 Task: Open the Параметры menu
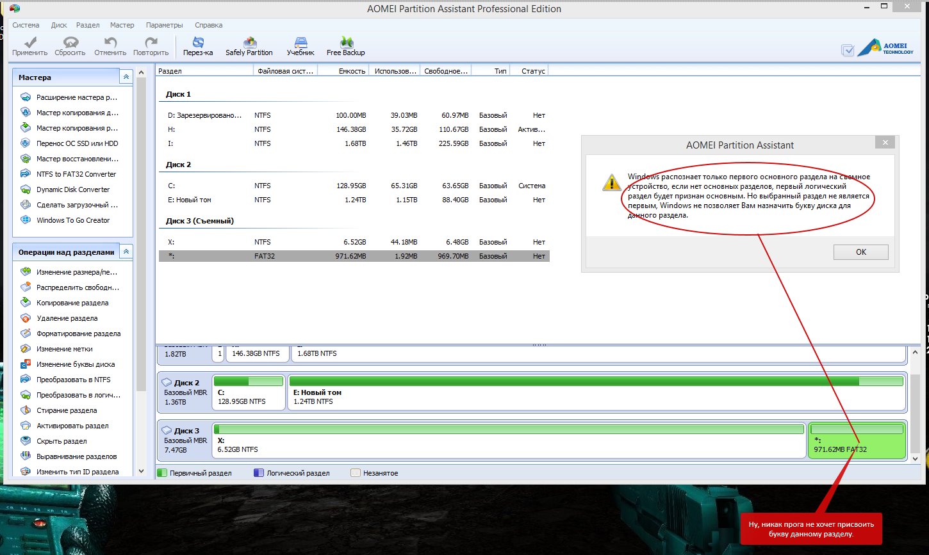coord(164,25)
